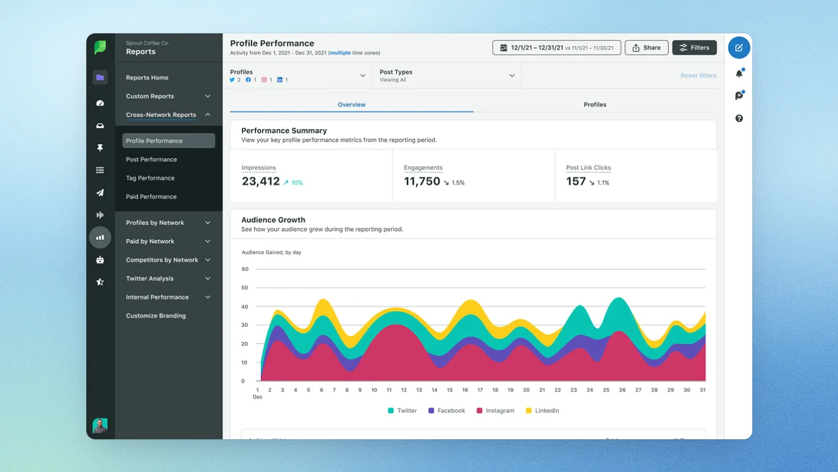Open the audio waveform listening icon

pos(100,215)
